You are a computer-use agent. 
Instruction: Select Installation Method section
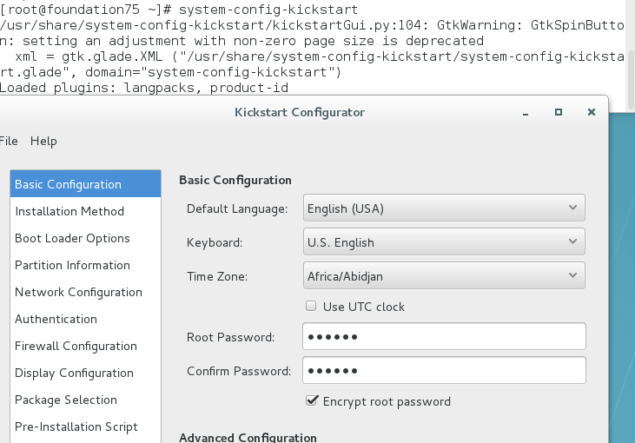tap(85, 211)
